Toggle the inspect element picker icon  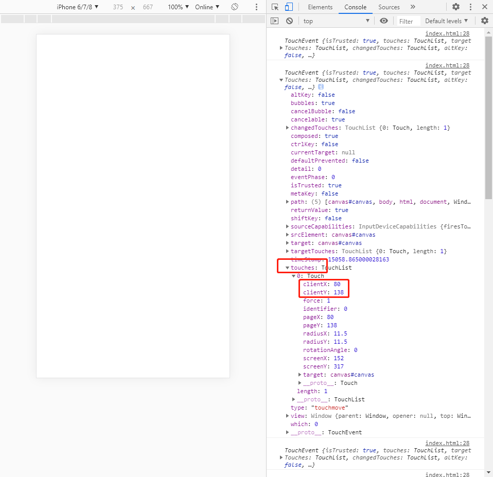275,7
